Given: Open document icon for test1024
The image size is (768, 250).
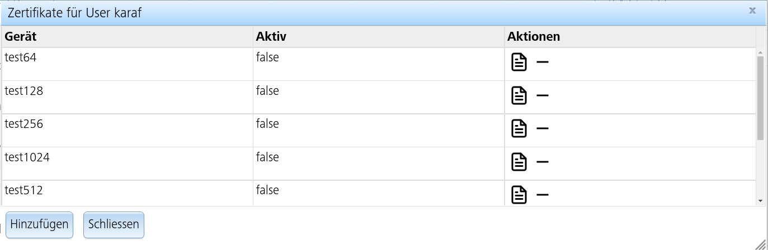Looking at the screenshot, I should pos(519,162).
